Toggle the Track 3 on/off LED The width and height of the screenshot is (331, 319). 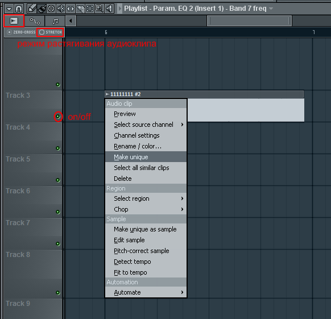tap(58, 117)
